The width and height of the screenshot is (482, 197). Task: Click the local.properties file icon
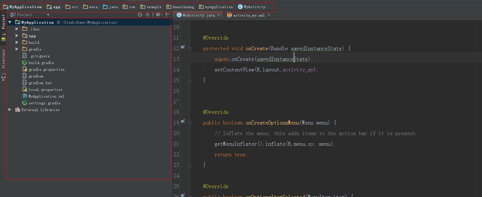pos(25,89)
